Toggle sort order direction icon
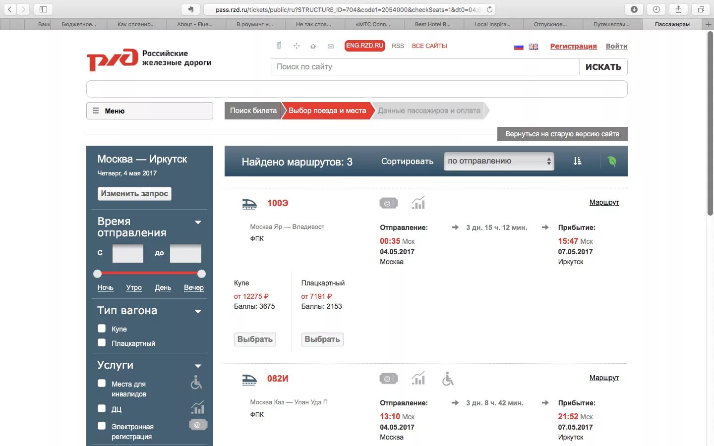The width and height of the screenshot is (714, 446). [x=577, y=161]
